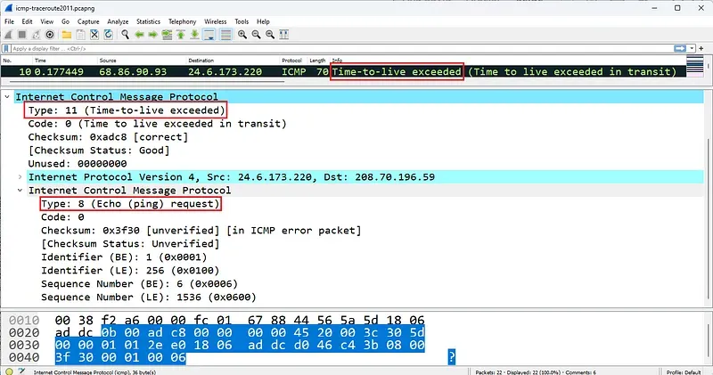Click the packet list minimap intelligent scrollbar
Viewport: 713px width, 375px height.
click(x=695, y=67)
